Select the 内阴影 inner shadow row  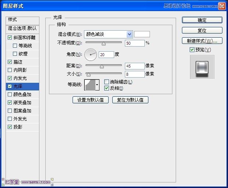(22, 70)
